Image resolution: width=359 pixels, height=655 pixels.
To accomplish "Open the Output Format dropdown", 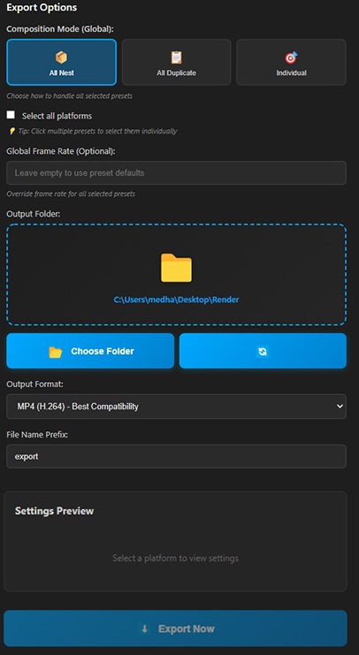I will (176, 406).
